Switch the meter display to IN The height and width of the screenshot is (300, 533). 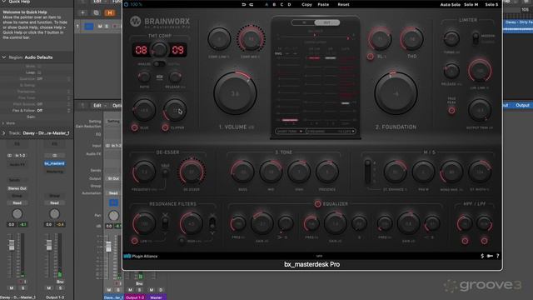tap(303, 22)
